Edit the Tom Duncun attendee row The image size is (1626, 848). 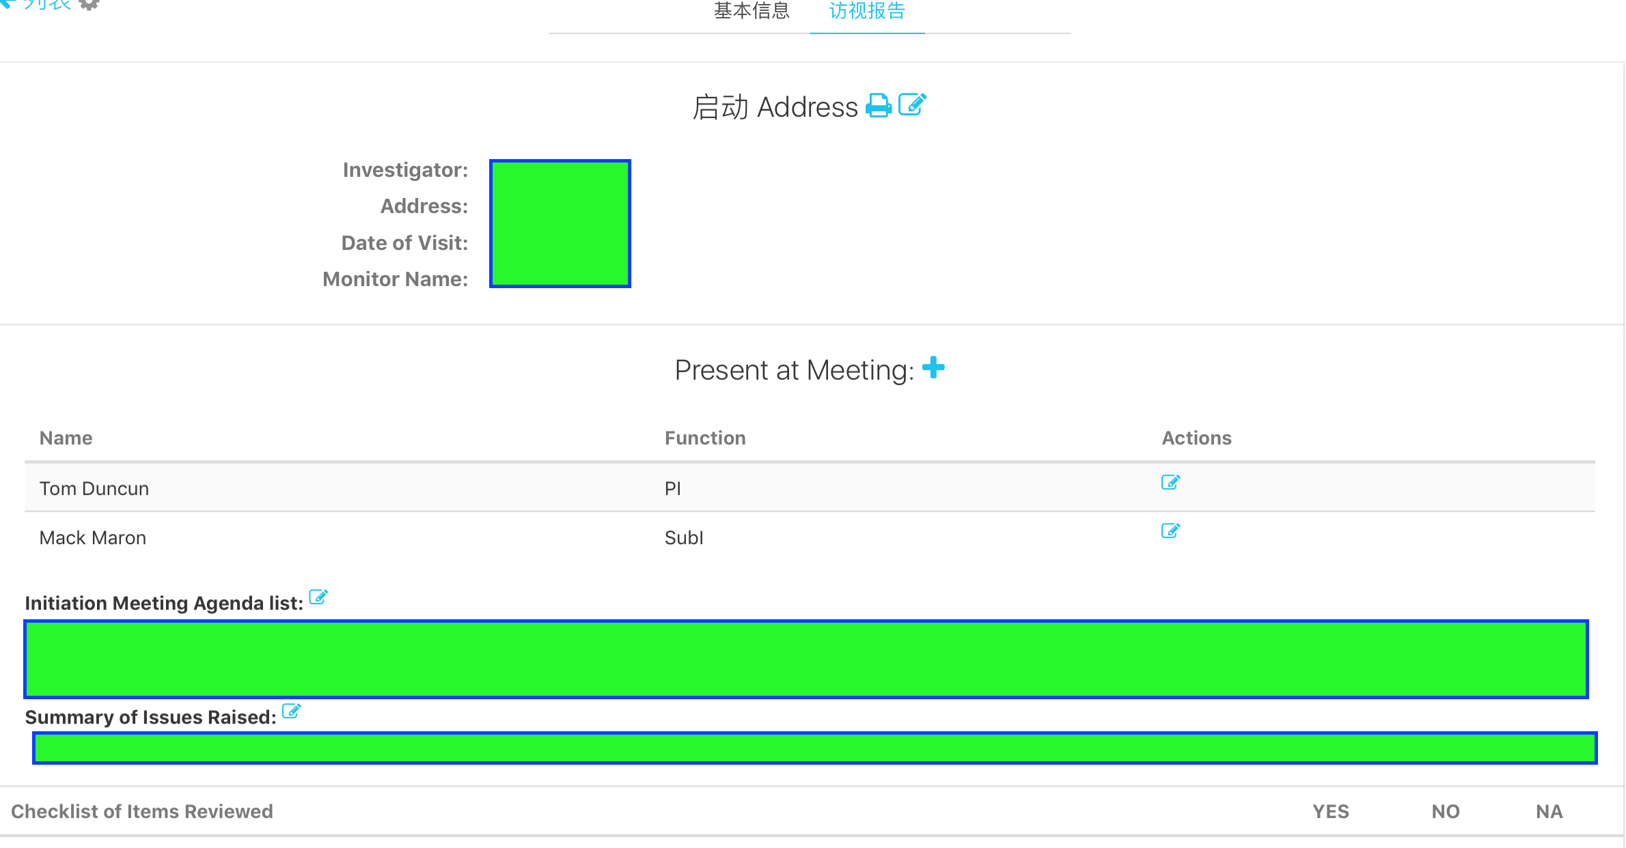point(1170,483)
